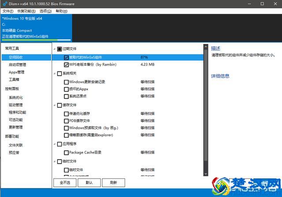Collapse the 应用程序 group arrow
282x197 pixels.
pos(55,144)
